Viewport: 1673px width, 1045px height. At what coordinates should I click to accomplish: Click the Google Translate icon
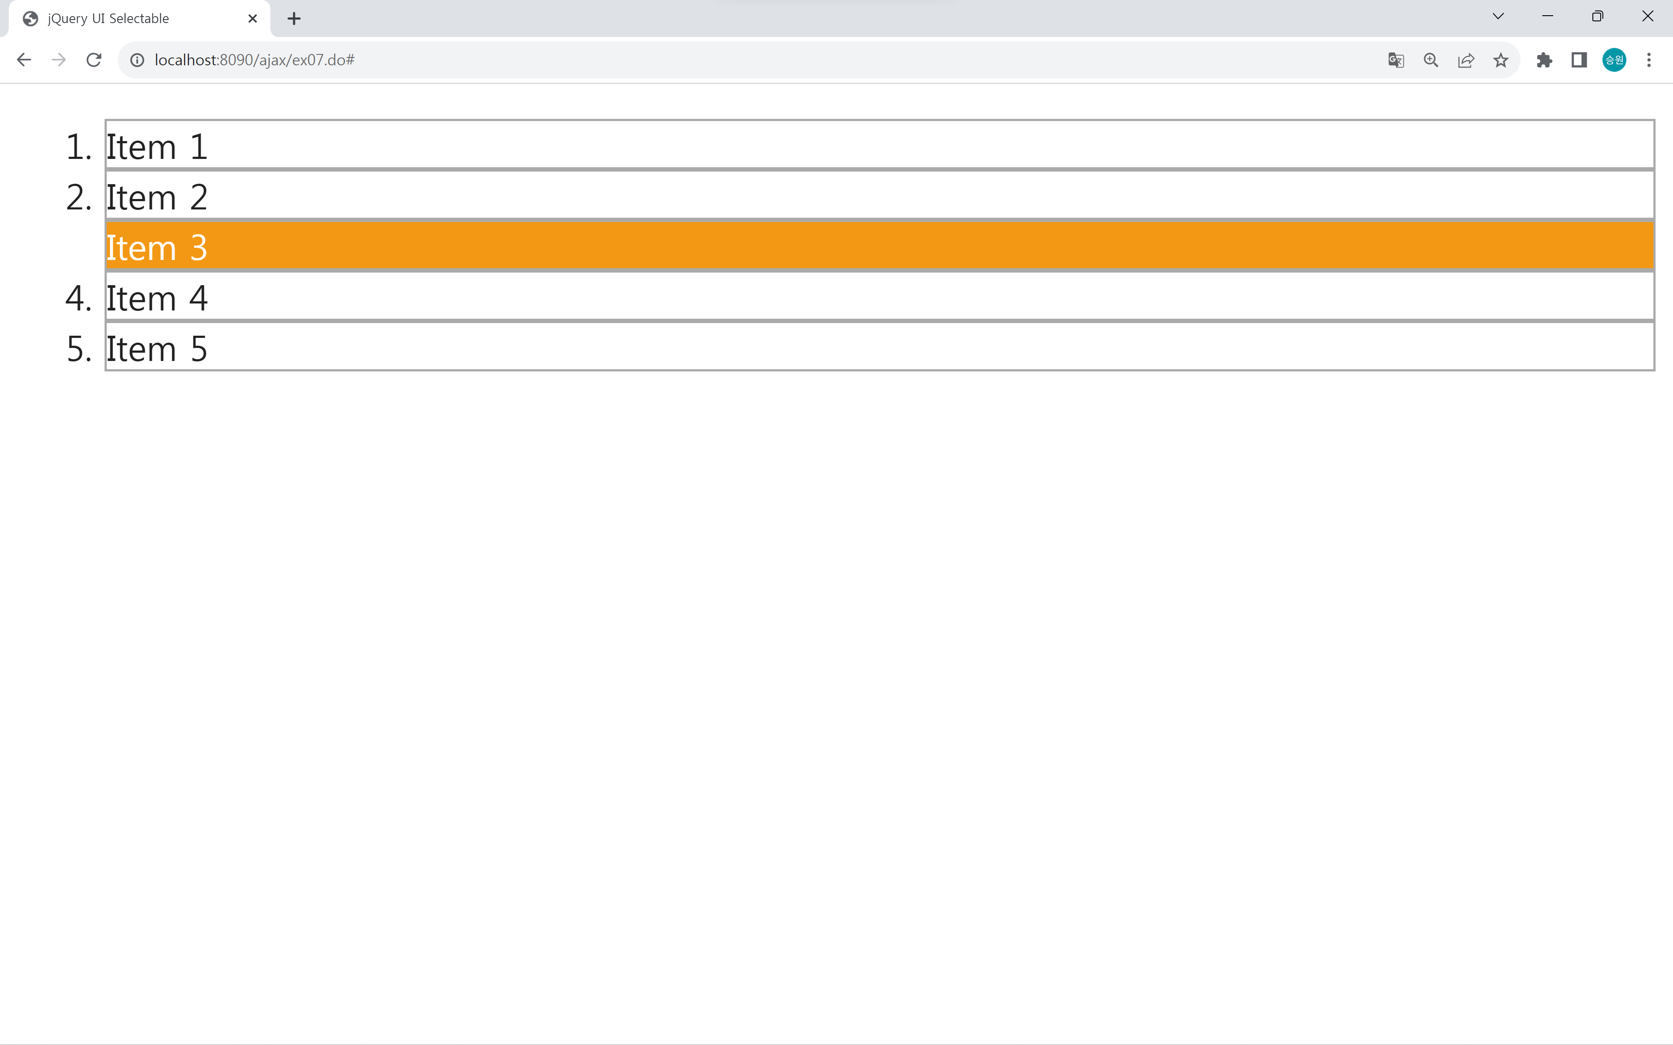tap(1395, 60)
